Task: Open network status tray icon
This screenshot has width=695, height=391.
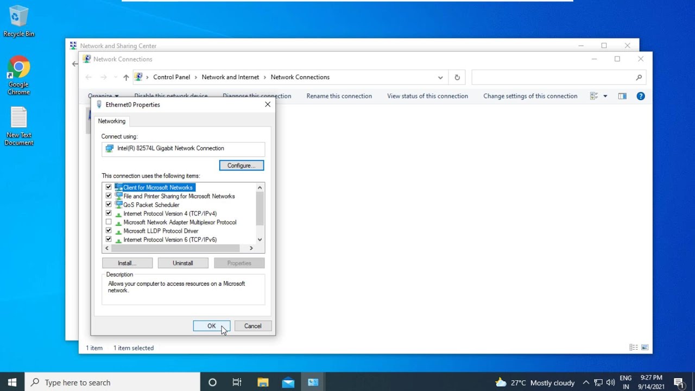Action: pyautogui.click(x=598, y=382)
